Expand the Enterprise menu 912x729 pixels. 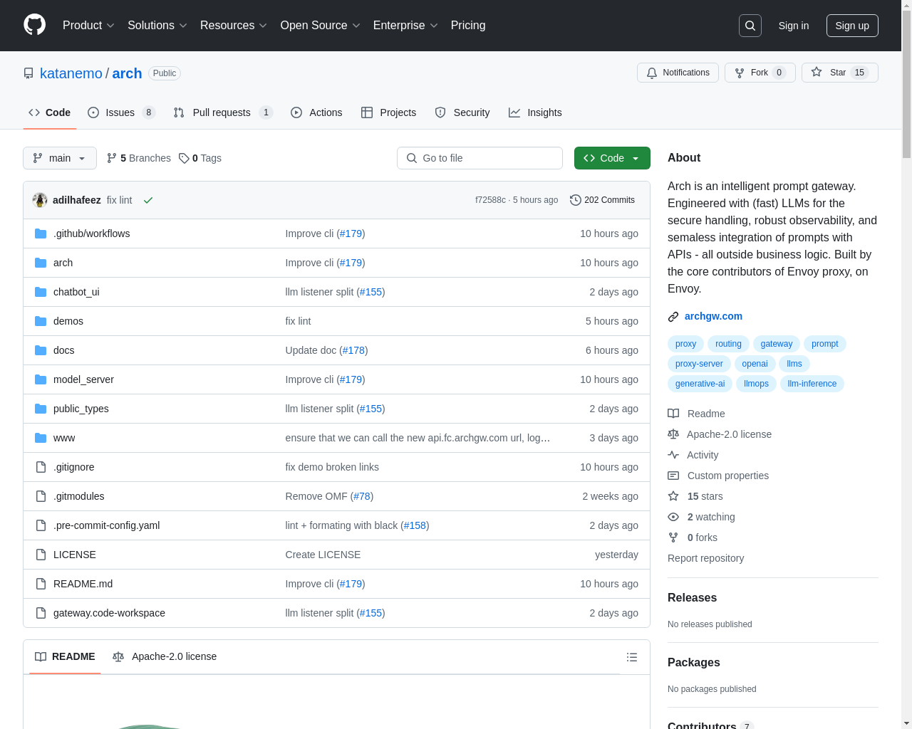pyautogui.click(x=405, y=26)
